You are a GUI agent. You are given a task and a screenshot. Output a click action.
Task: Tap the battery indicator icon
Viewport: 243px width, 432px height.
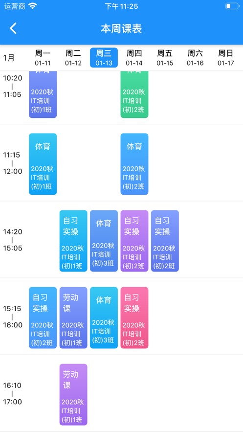pos(232,6)
